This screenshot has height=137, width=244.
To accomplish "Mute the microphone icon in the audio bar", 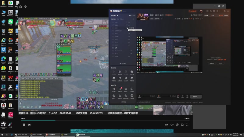I will tap(139, 96).
